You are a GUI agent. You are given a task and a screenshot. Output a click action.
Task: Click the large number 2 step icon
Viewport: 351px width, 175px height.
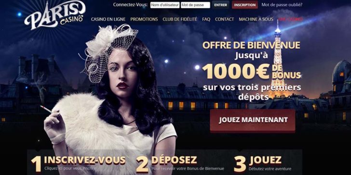(142, 164)
